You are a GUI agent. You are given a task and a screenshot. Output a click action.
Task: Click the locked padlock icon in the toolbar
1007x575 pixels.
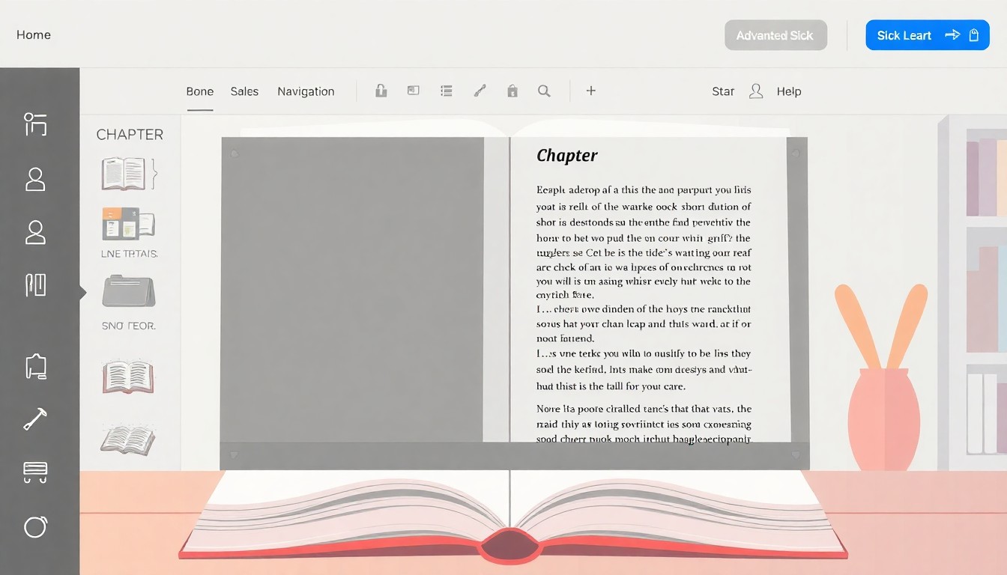tap(512, 90)
